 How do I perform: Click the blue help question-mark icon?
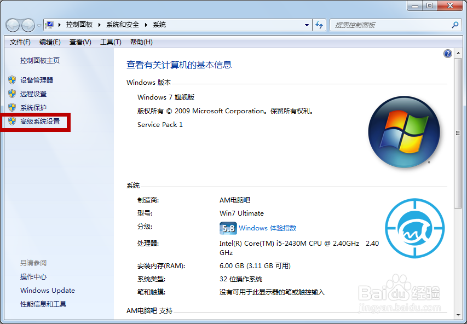click(448, 54)
